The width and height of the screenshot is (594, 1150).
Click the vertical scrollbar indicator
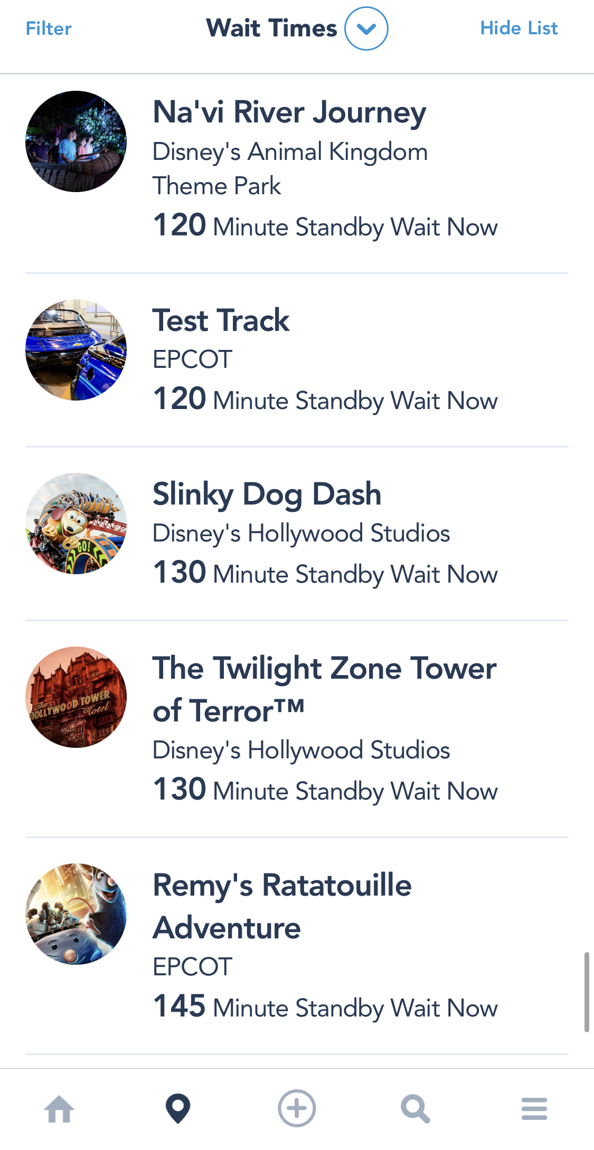586,992
